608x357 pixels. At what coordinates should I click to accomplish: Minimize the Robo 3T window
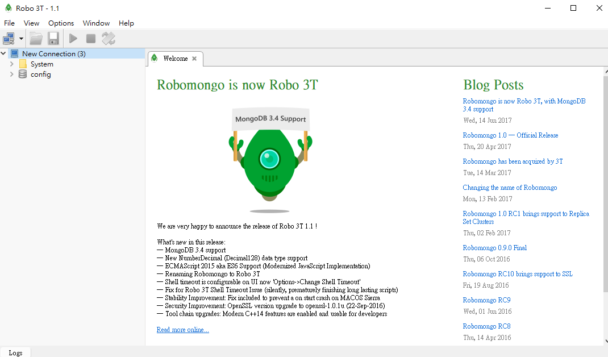pos(548,8)
